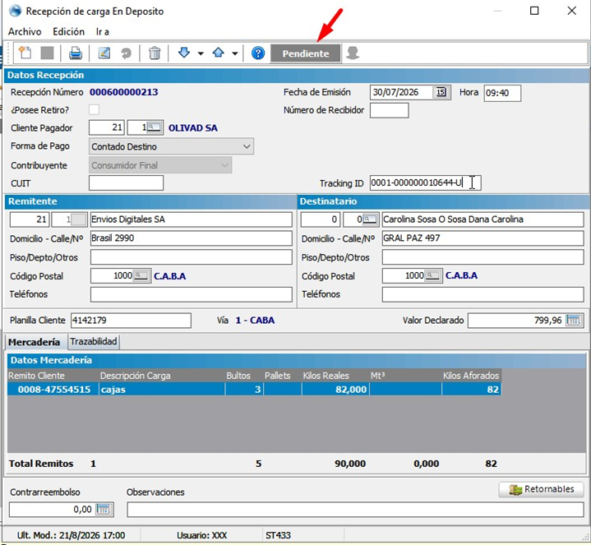Click the Valor Declarado field 799,96
The image size is (591, 545).
(x=516, y=321)
